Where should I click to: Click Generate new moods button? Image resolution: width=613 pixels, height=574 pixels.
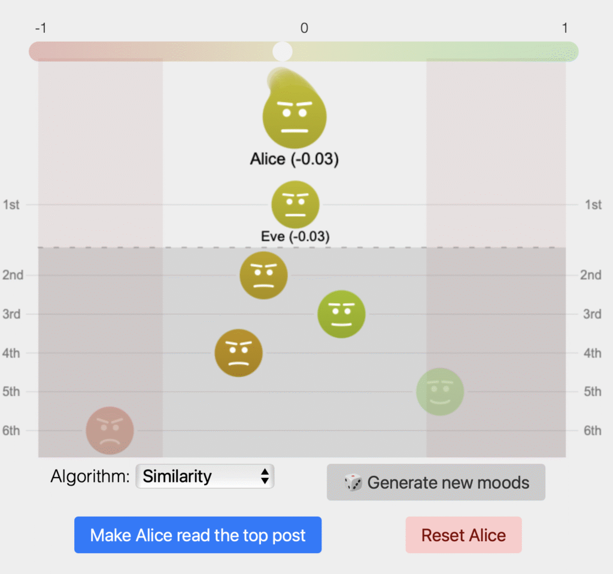click(436, 483)
